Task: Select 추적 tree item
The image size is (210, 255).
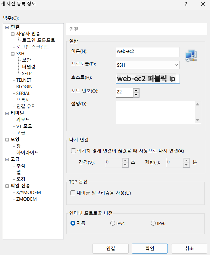Action: pos(20,166)
